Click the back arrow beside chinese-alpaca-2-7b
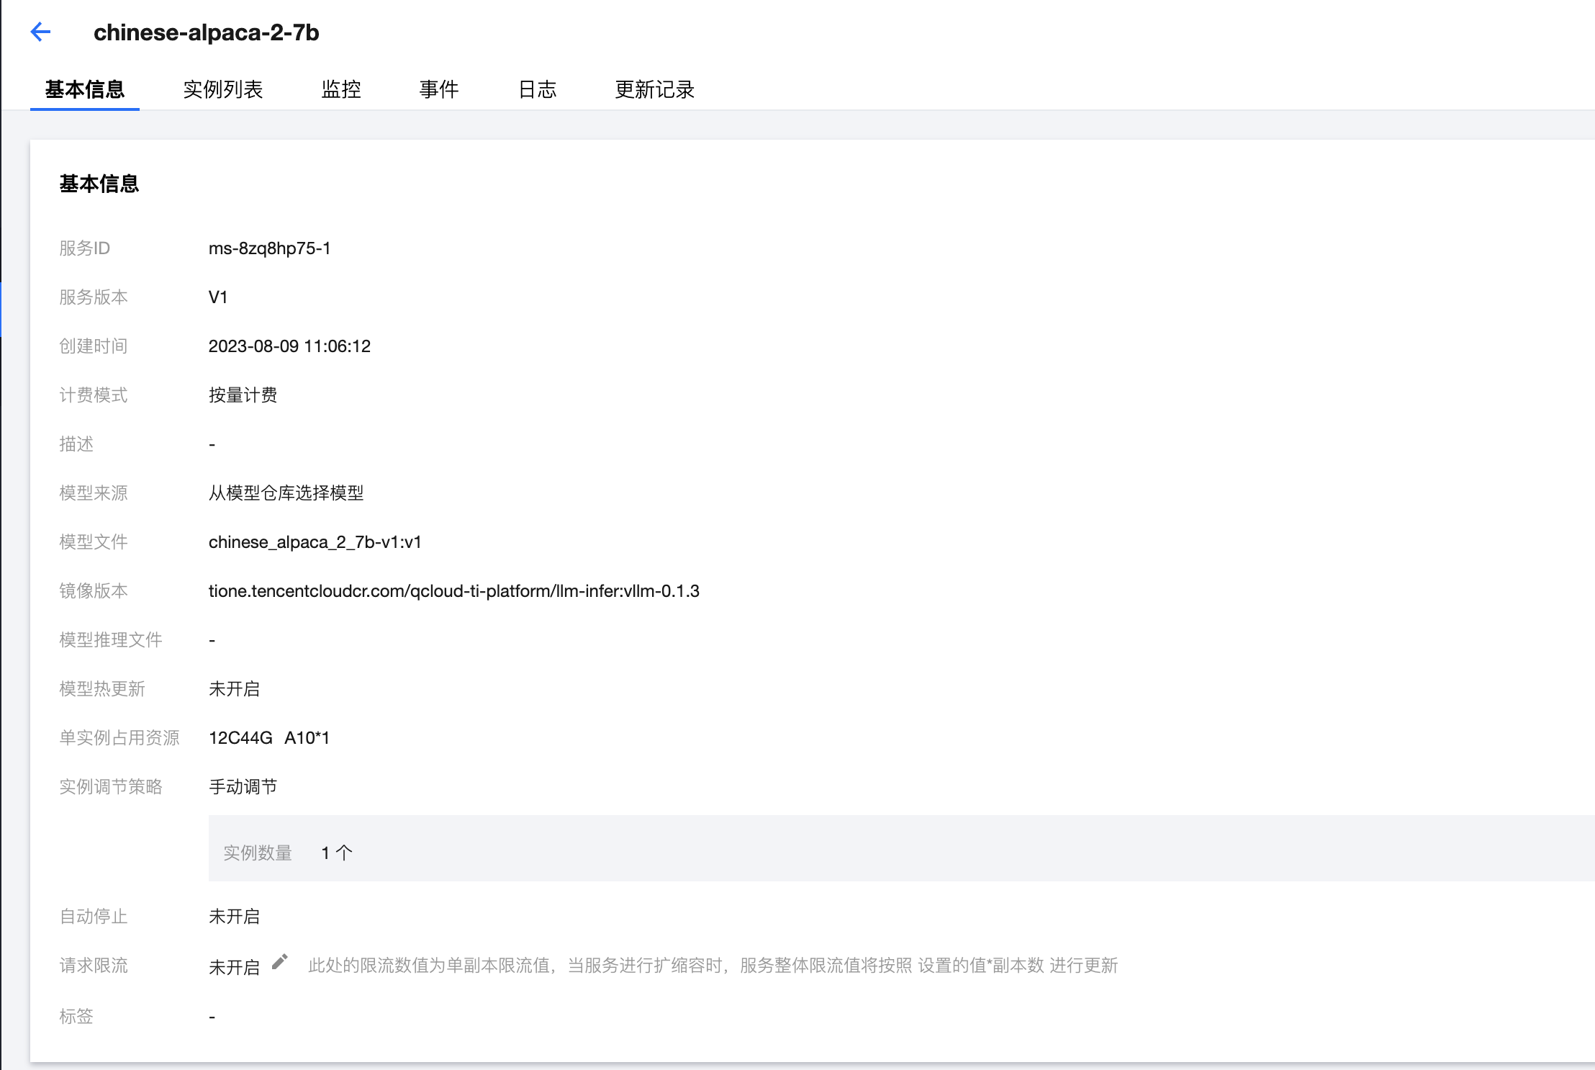This screenshot has height=1070, width=1595. pos(41,32)
